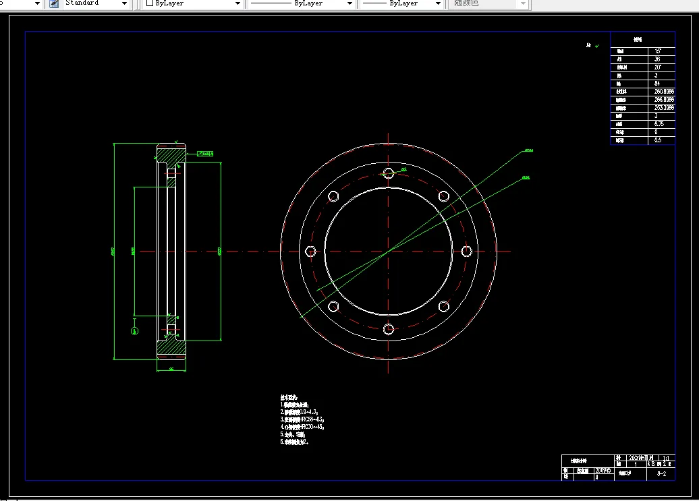Click the technical note containing 0.8~1.3
699x501 pixels.
coord(299,413)
